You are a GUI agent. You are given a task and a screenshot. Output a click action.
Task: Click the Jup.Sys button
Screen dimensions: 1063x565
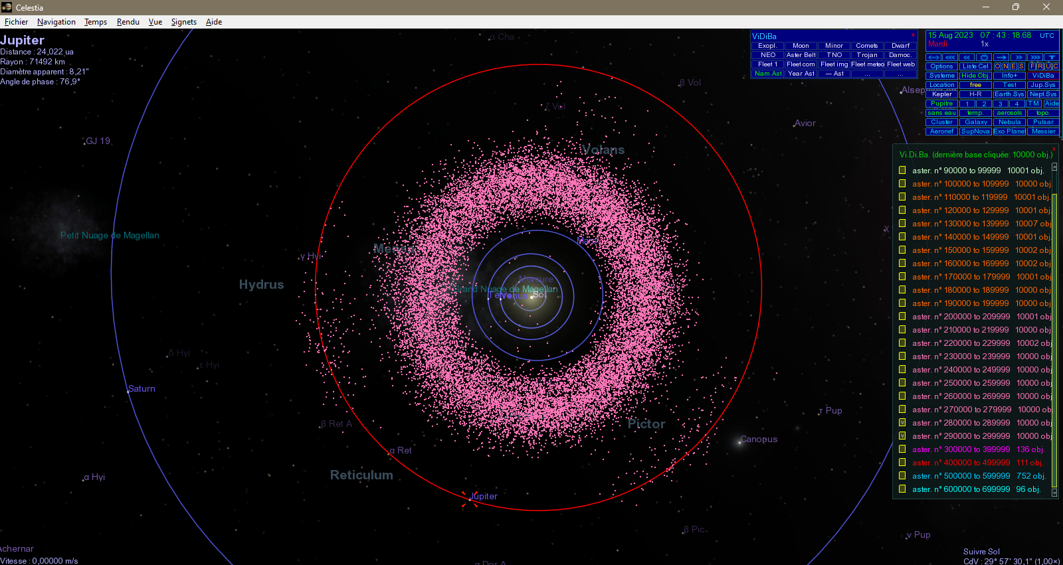[x=1043, y=85]
